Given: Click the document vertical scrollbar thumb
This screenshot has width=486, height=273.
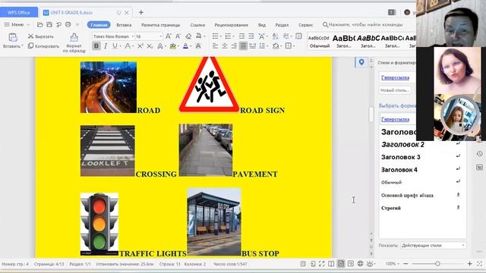Looking at the screenshot, I should coord(371,115).
